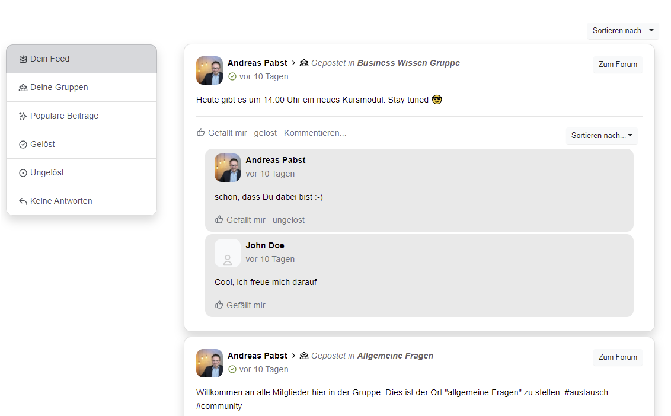Click thumbs-up icon on Andreas Pabst's comment
671x416 pixels.
[x=219, y=219]
